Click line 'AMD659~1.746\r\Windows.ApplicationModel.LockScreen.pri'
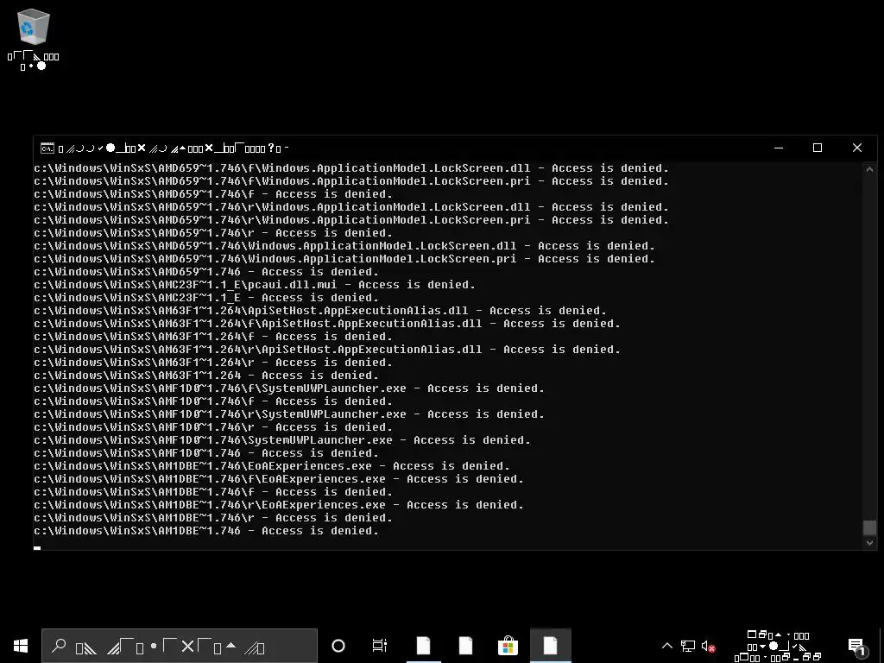 click(x=351, y=220)
